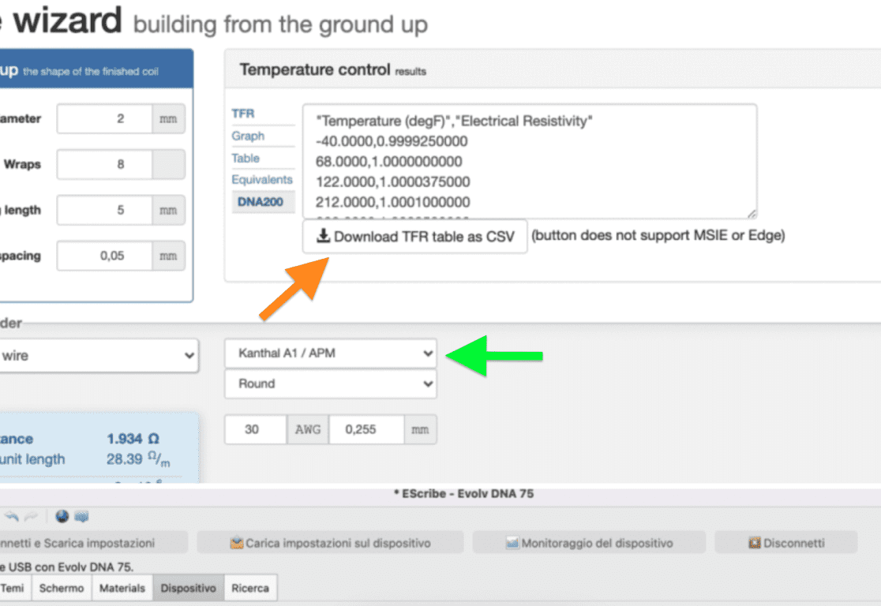Click the CSV row -40.0000,0.9999250000

(392, 141)
